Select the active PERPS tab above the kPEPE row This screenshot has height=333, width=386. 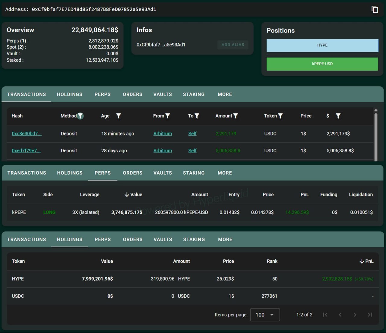pos(103,173)
